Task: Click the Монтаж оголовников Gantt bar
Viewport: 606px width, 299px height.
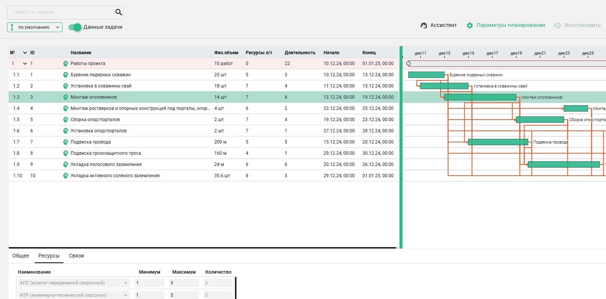Action: click(480, 97)
